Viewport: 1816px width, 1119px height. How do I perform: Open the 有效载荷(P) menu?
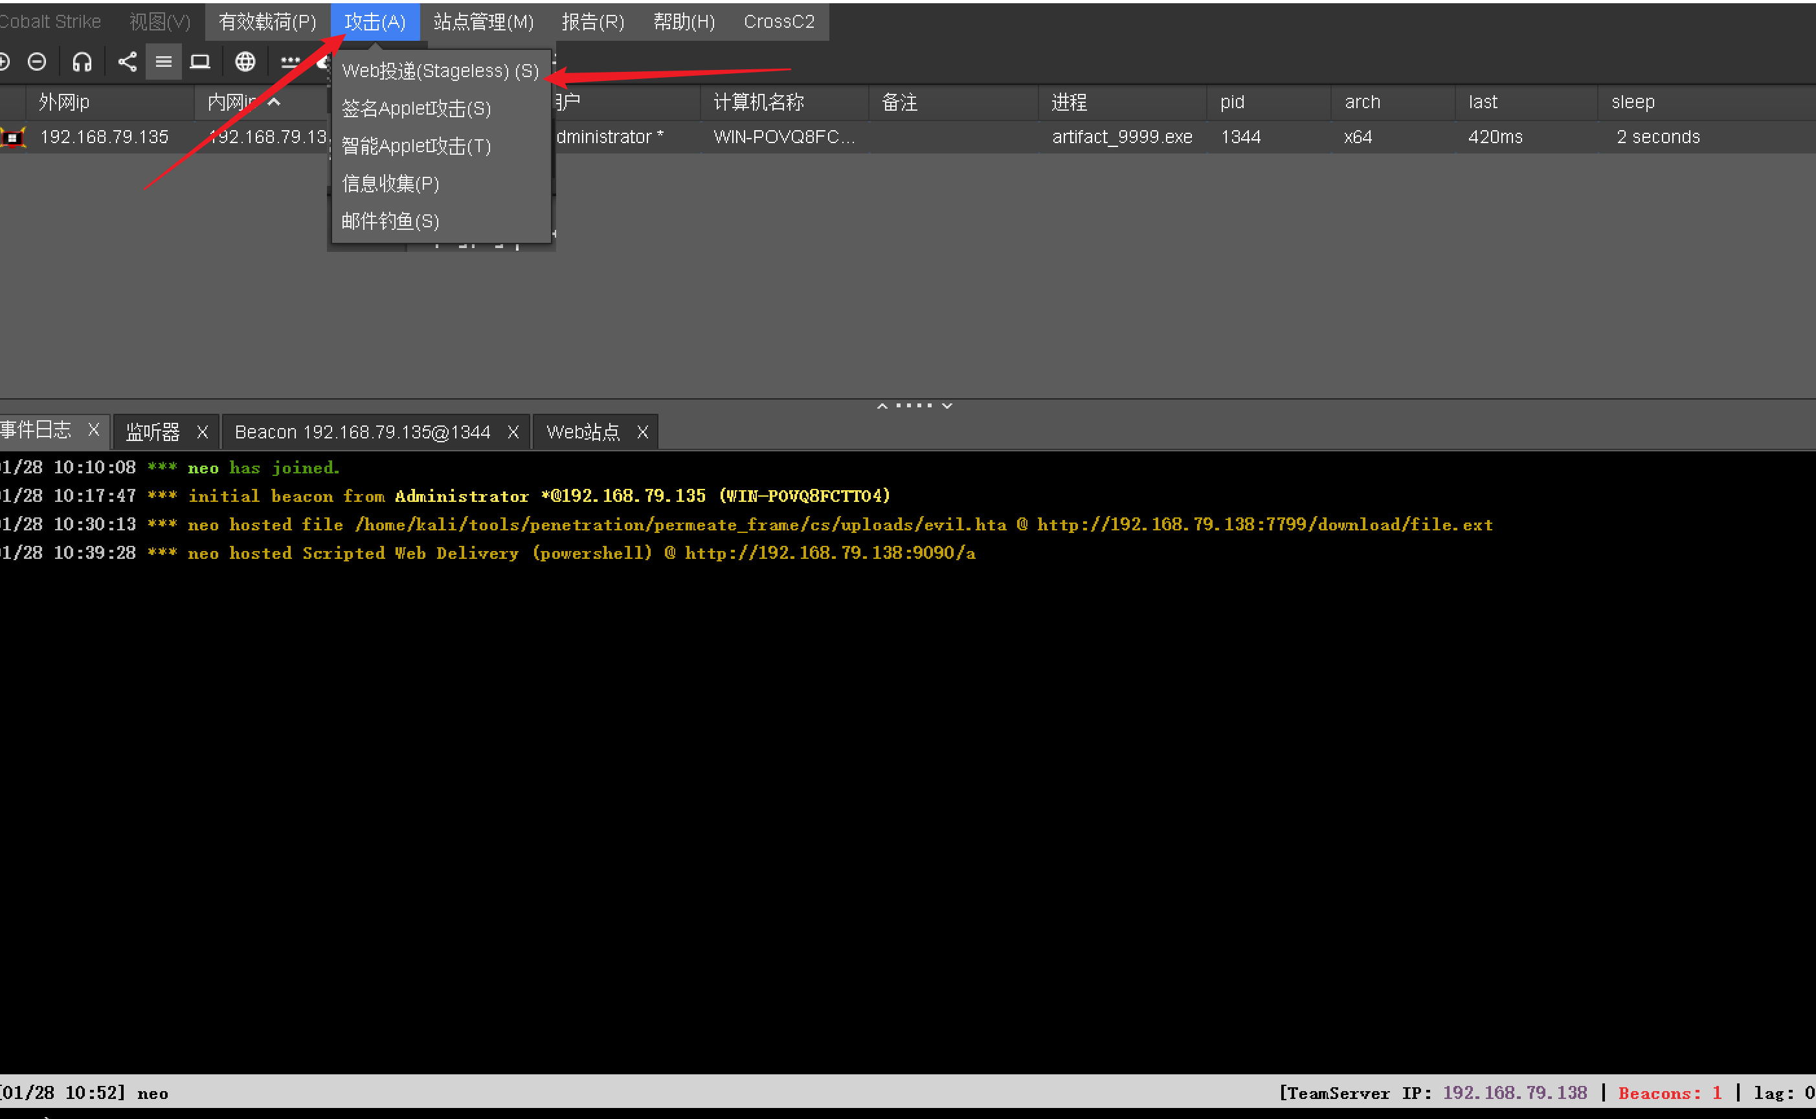[x=267, y=22]
